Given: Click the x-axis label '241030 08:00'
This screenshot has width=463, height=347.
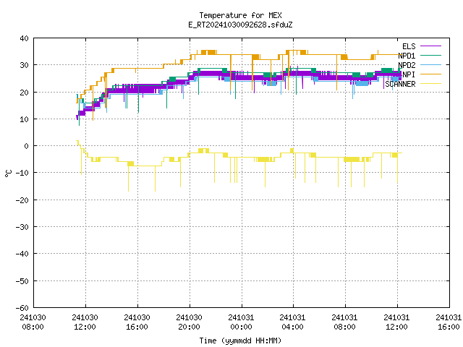Looking at the screenshot, I should tap(33, 322).
